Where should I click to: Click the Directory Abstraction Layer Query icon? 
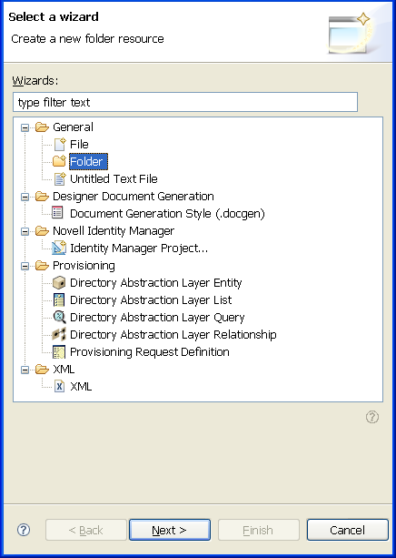point(59,317)
